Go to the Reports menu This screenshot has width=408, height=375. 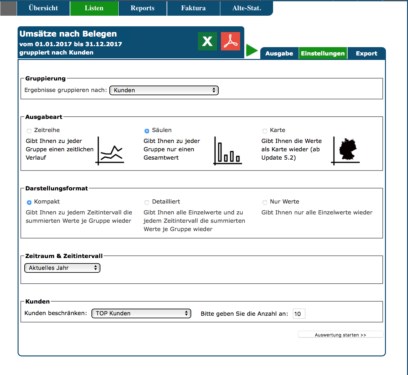[142, 8]
